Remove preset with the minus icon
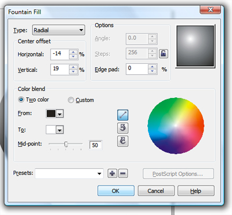 tap(123, 173)
